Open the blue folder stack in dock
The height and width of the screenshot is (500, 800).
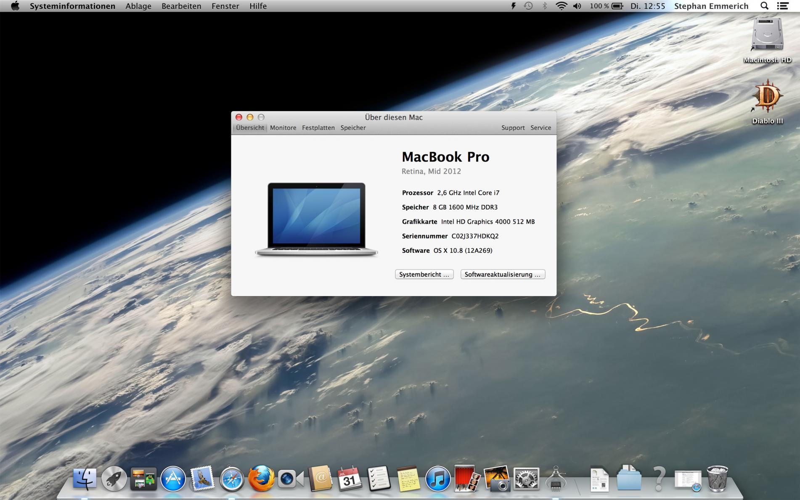tap(629, 479)
